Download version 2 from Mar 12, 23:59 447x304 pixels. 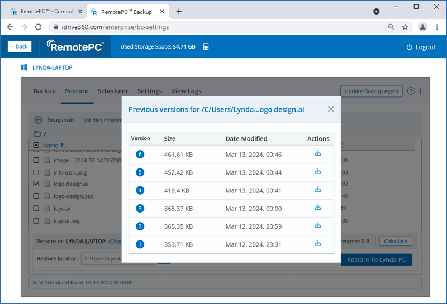[x=318, y=225]
